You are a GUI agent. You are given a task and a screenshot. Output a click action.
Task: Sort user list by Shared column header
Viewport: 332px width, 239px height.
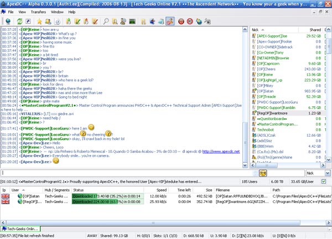coord(311,30)
